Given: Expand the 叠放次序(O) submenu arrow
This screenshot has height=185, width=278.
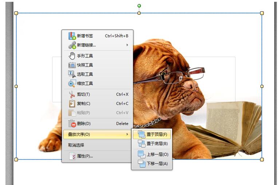Looking at the screenshot, I should (127, 134).
